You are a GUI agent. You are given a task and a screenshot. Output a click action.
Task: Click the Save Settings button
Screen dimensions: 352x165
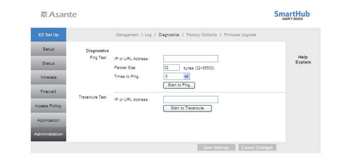[216, 148]
